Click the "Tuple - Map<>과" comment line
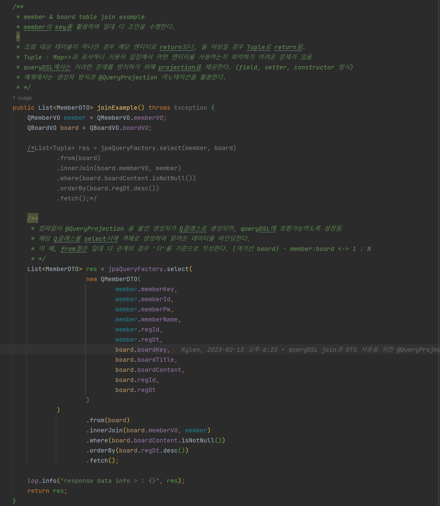 [x=164, y=57]
